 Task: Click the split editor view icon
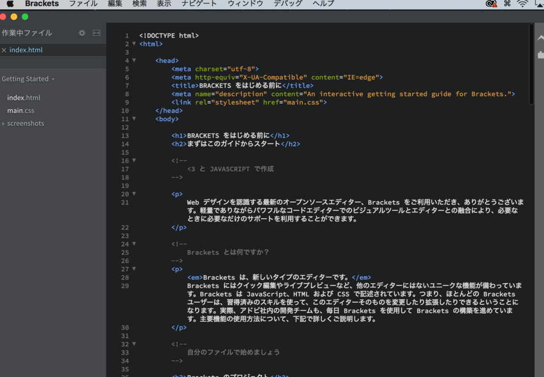[97, 33]
